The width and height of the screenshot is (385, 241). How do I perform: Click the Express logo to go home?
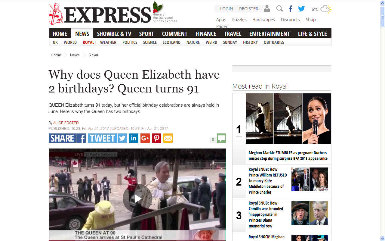click(x=100, y=14)
